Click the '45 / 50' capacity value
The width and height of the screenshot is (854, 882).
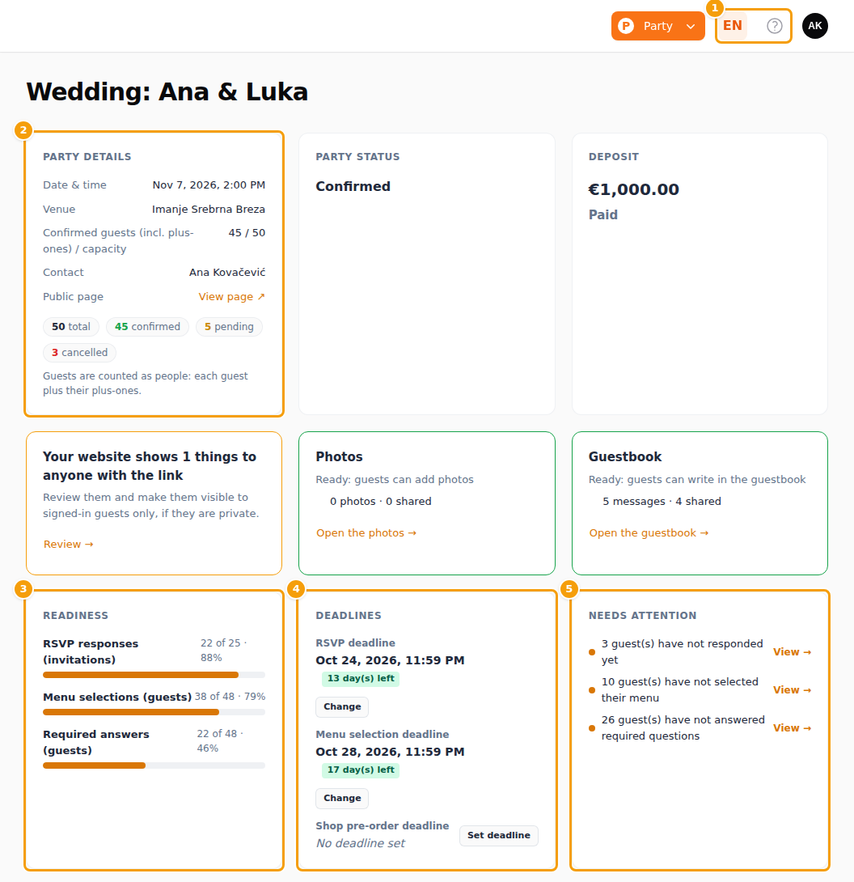(x=247, y=233)
